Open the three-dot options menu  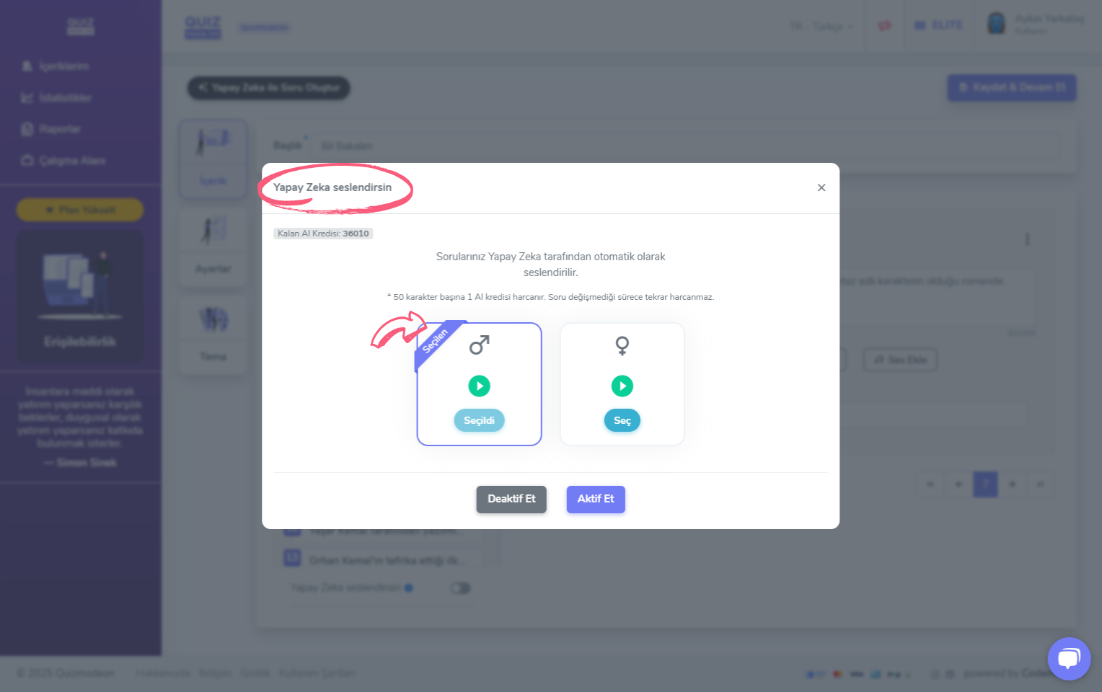[1027, 239]
